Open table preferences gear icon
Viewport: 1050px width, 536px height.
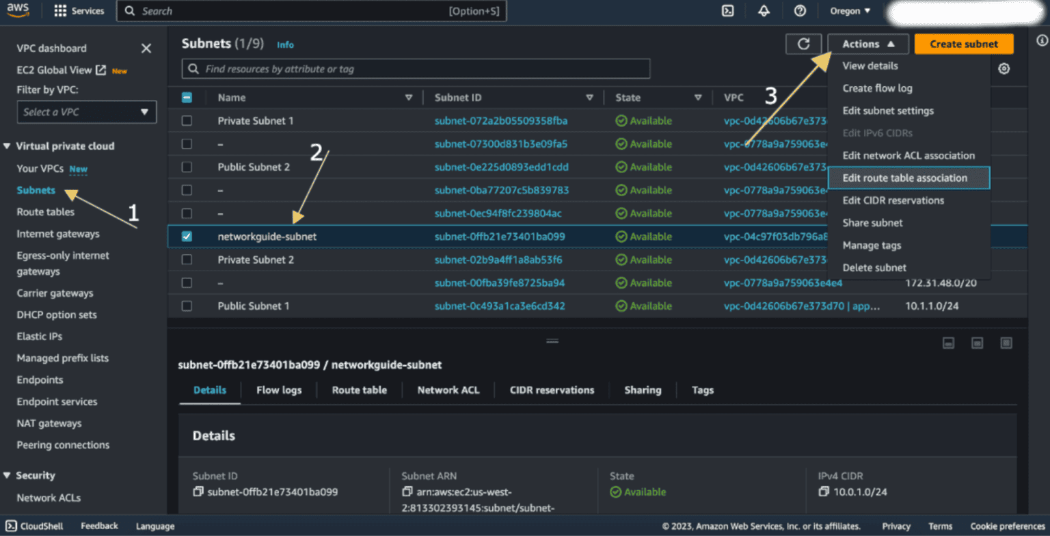pos(1004,68)
